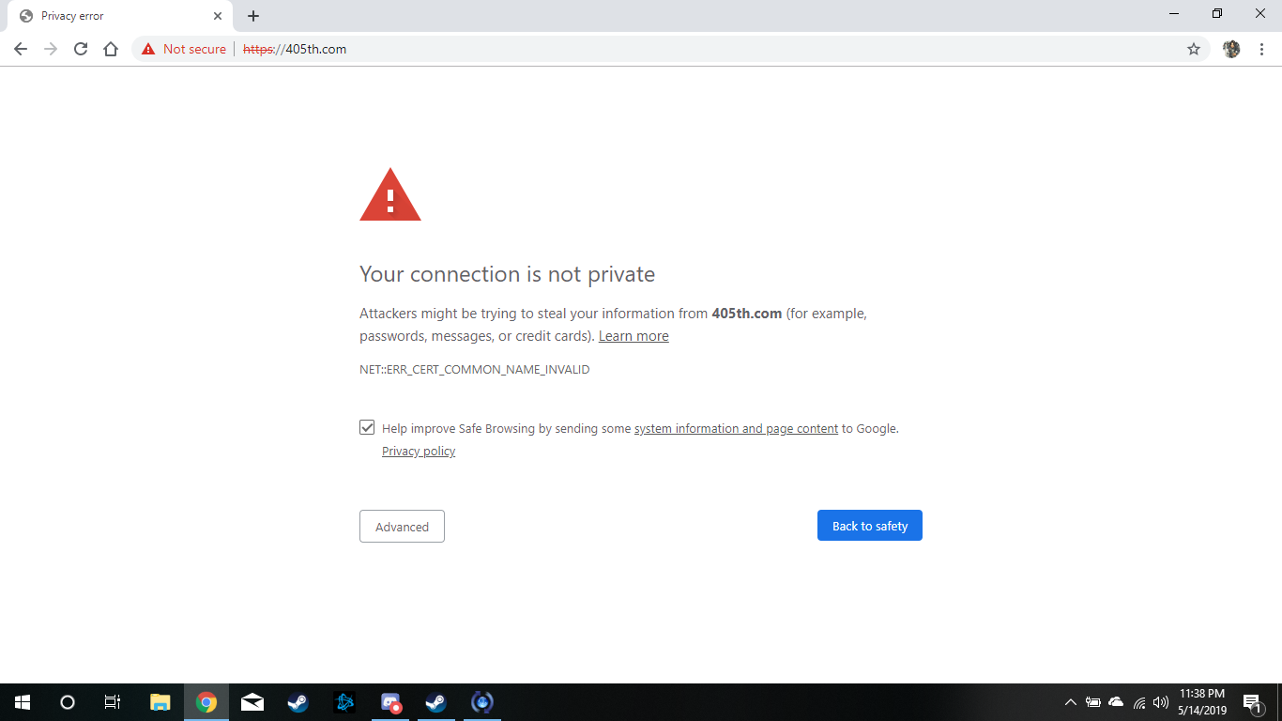Open the volume speaker icon in tray
The image size is (1282, 721).
pos(1161,702)
